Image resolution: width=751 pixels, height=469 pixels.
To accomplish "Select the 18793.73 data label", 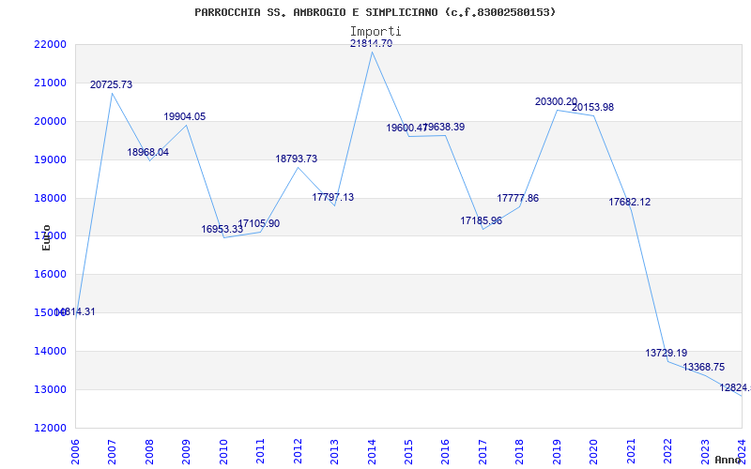I will click(297, 159).
